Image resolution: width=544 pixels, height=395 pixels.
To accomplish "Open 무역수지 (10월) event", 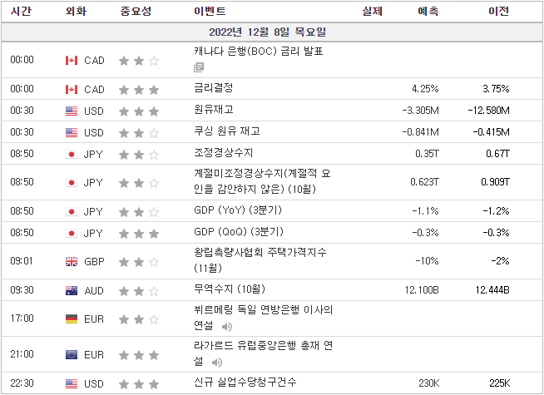I will (x=230, y=289).
